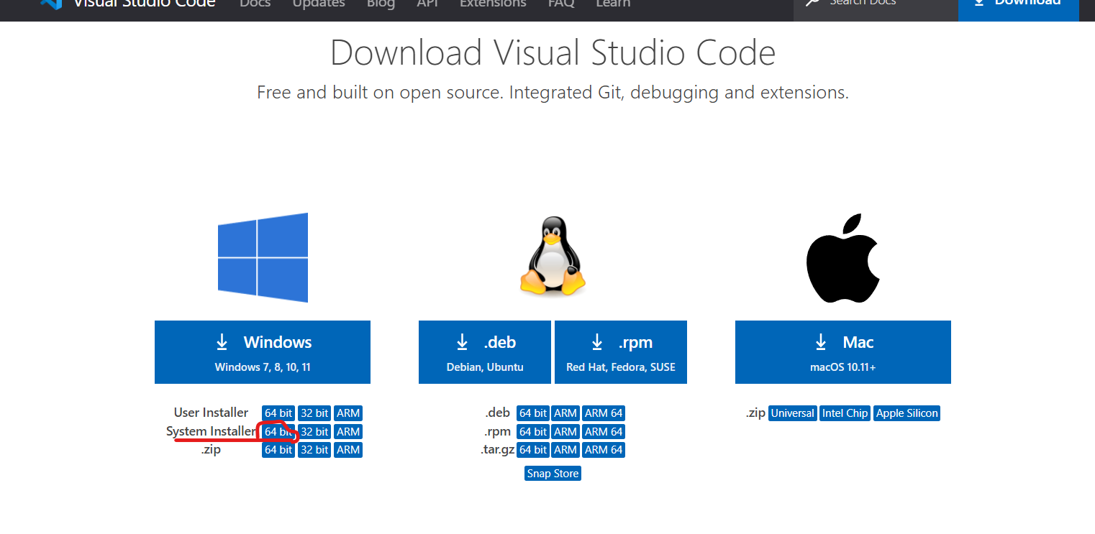Download Windows User Installer 64 bit
1095x534 pixels.
(278, 413)
